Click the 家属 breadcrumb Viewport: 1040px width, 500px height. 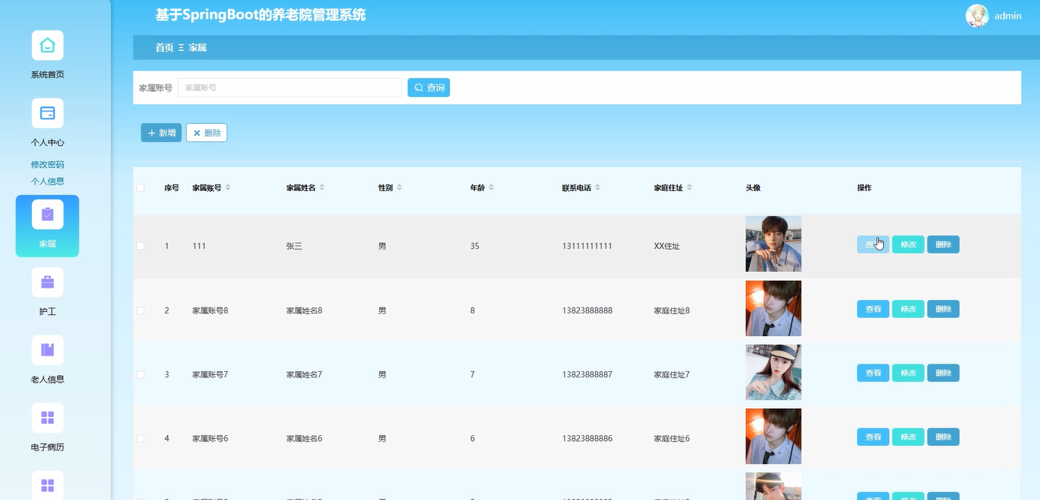point(198,47)
